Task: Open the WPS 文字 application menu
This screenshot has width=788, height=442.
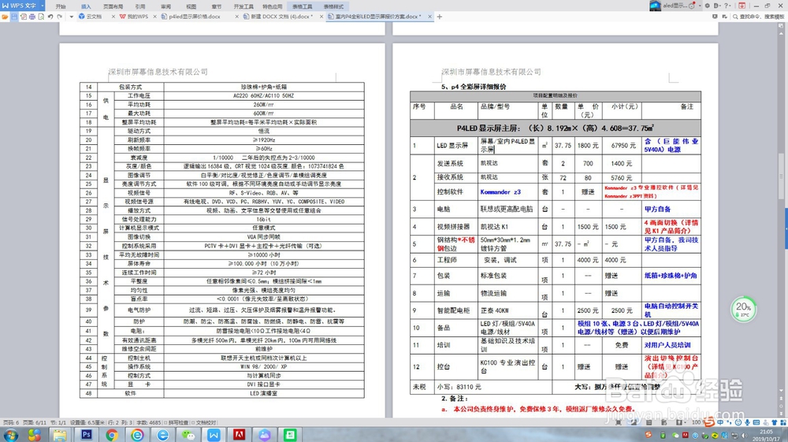Action: coord(19,6)
